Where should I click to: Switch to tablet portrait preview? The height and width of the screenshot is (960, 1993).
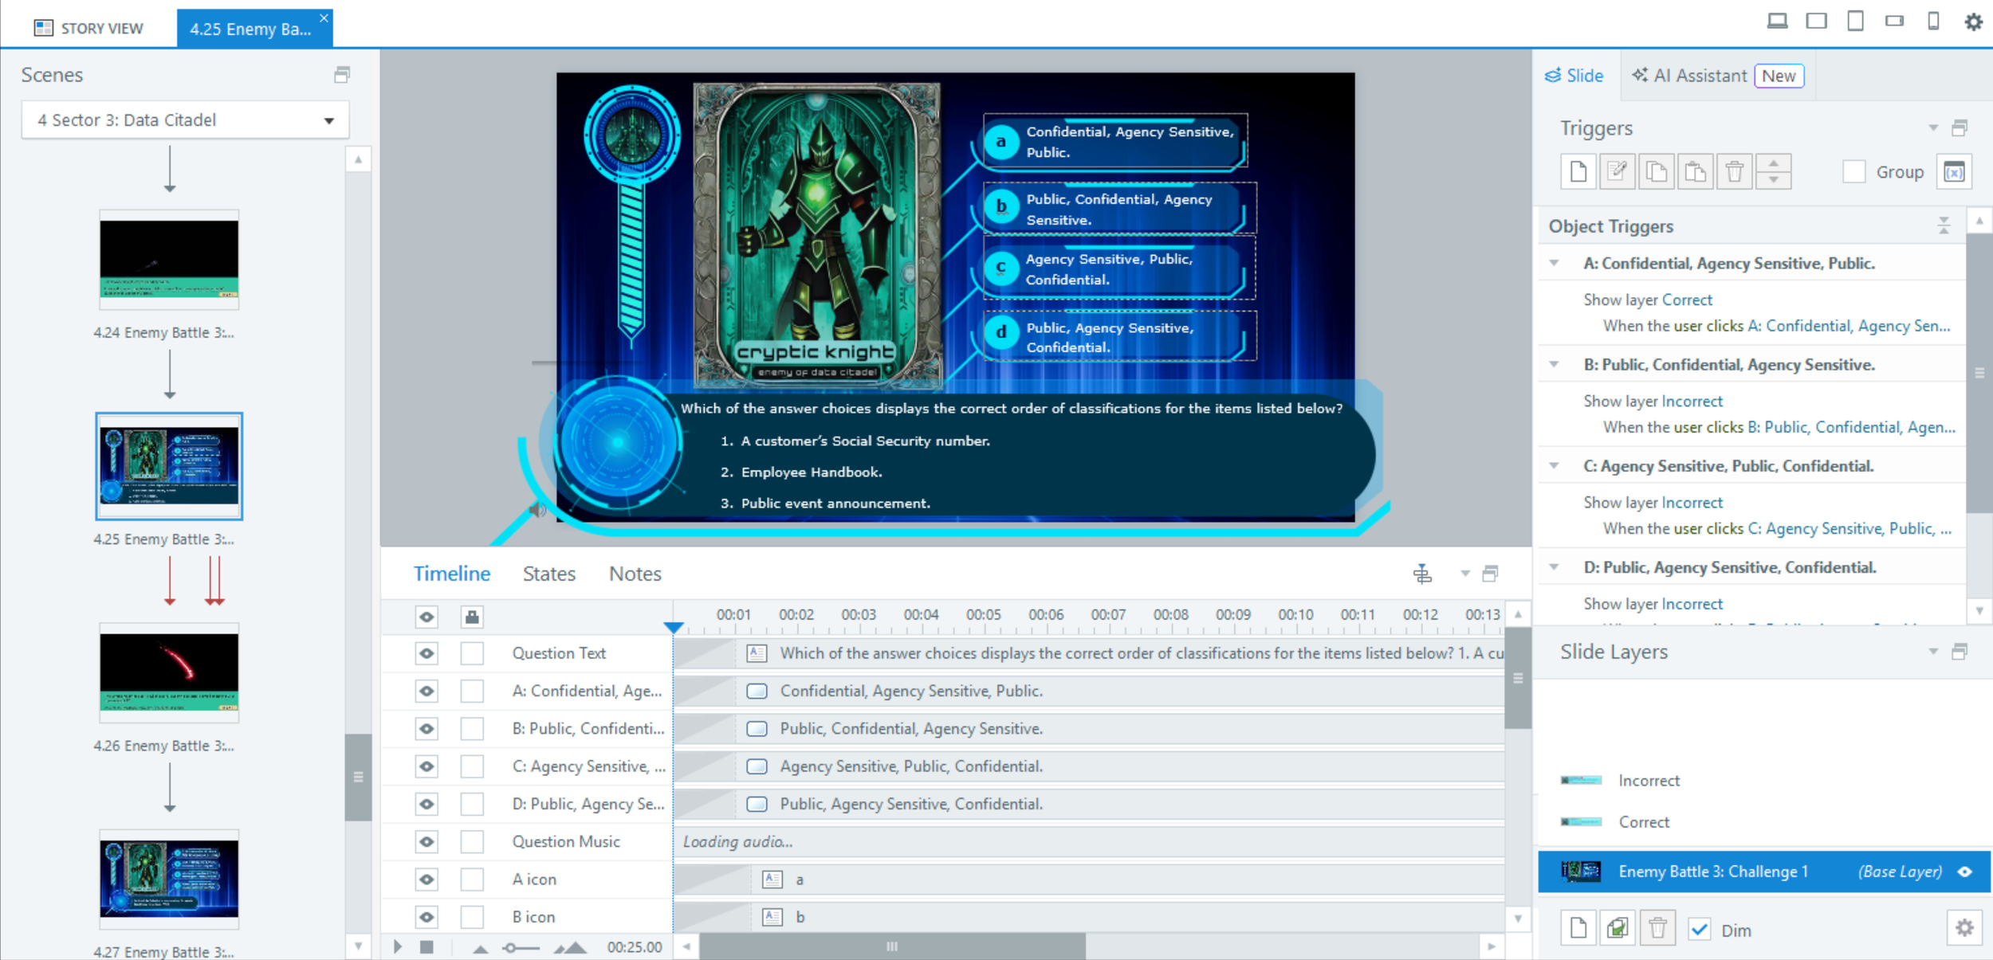[1856, 22]
